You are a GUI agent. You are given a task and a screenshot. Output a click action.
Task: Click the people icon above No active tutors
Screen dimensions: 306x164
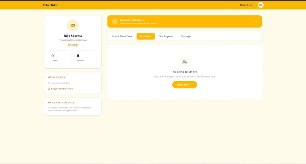[185, 62]
